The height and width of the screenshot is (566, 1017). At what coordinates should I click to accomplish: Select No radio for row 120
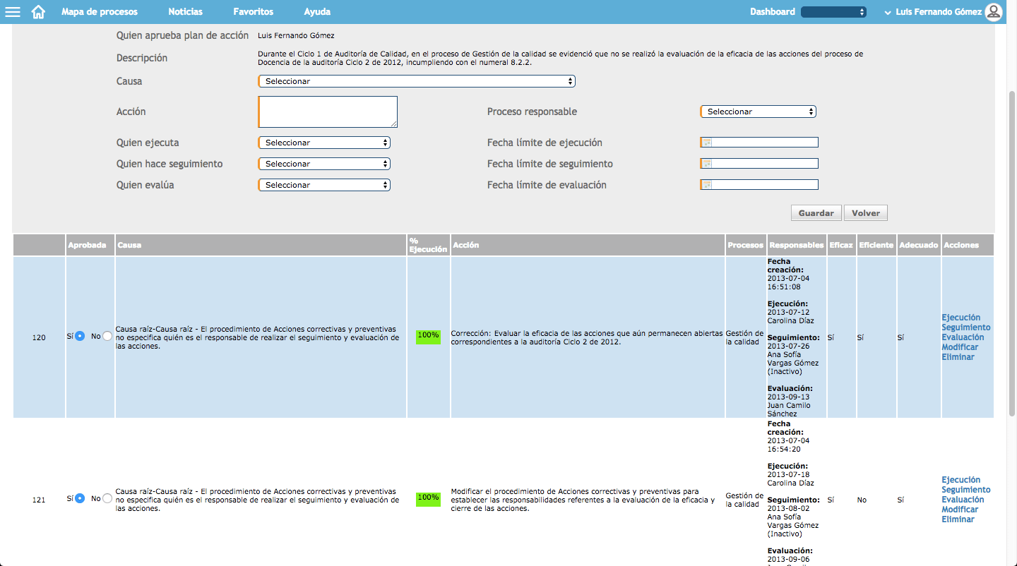pos(107,337)
